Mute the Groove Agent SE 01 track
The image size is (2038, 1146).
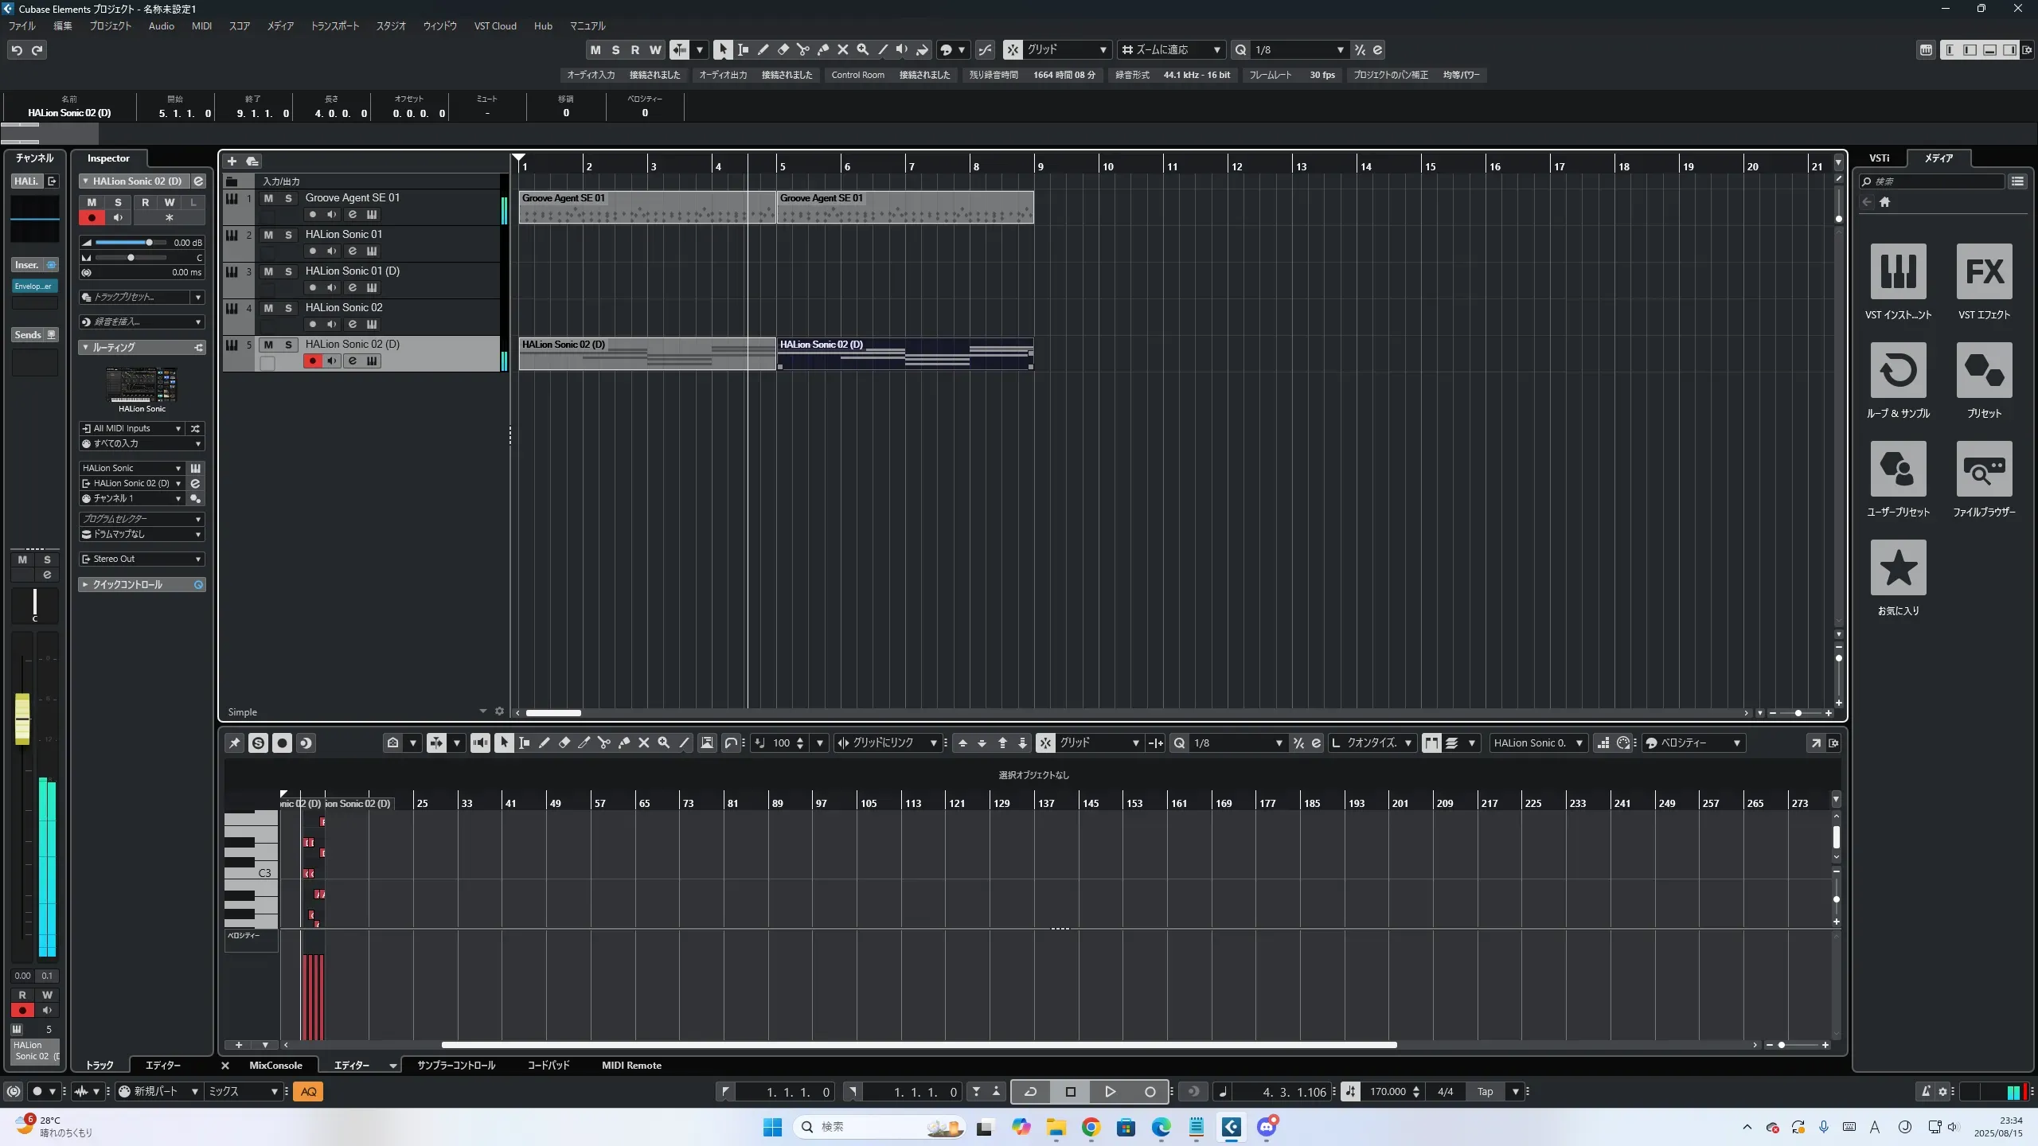(x=268, y=198)
